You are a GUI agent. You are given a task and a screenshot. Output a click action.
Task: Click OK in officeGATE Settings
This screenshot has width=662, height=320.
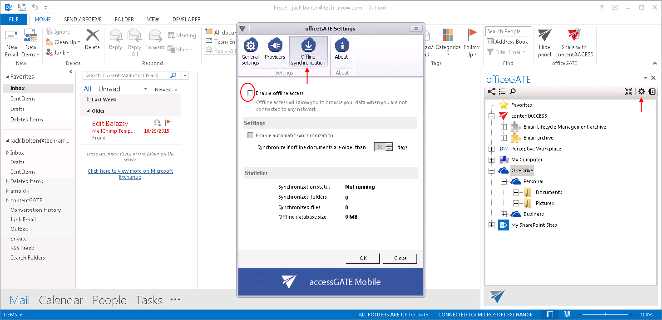click(363, 258)
